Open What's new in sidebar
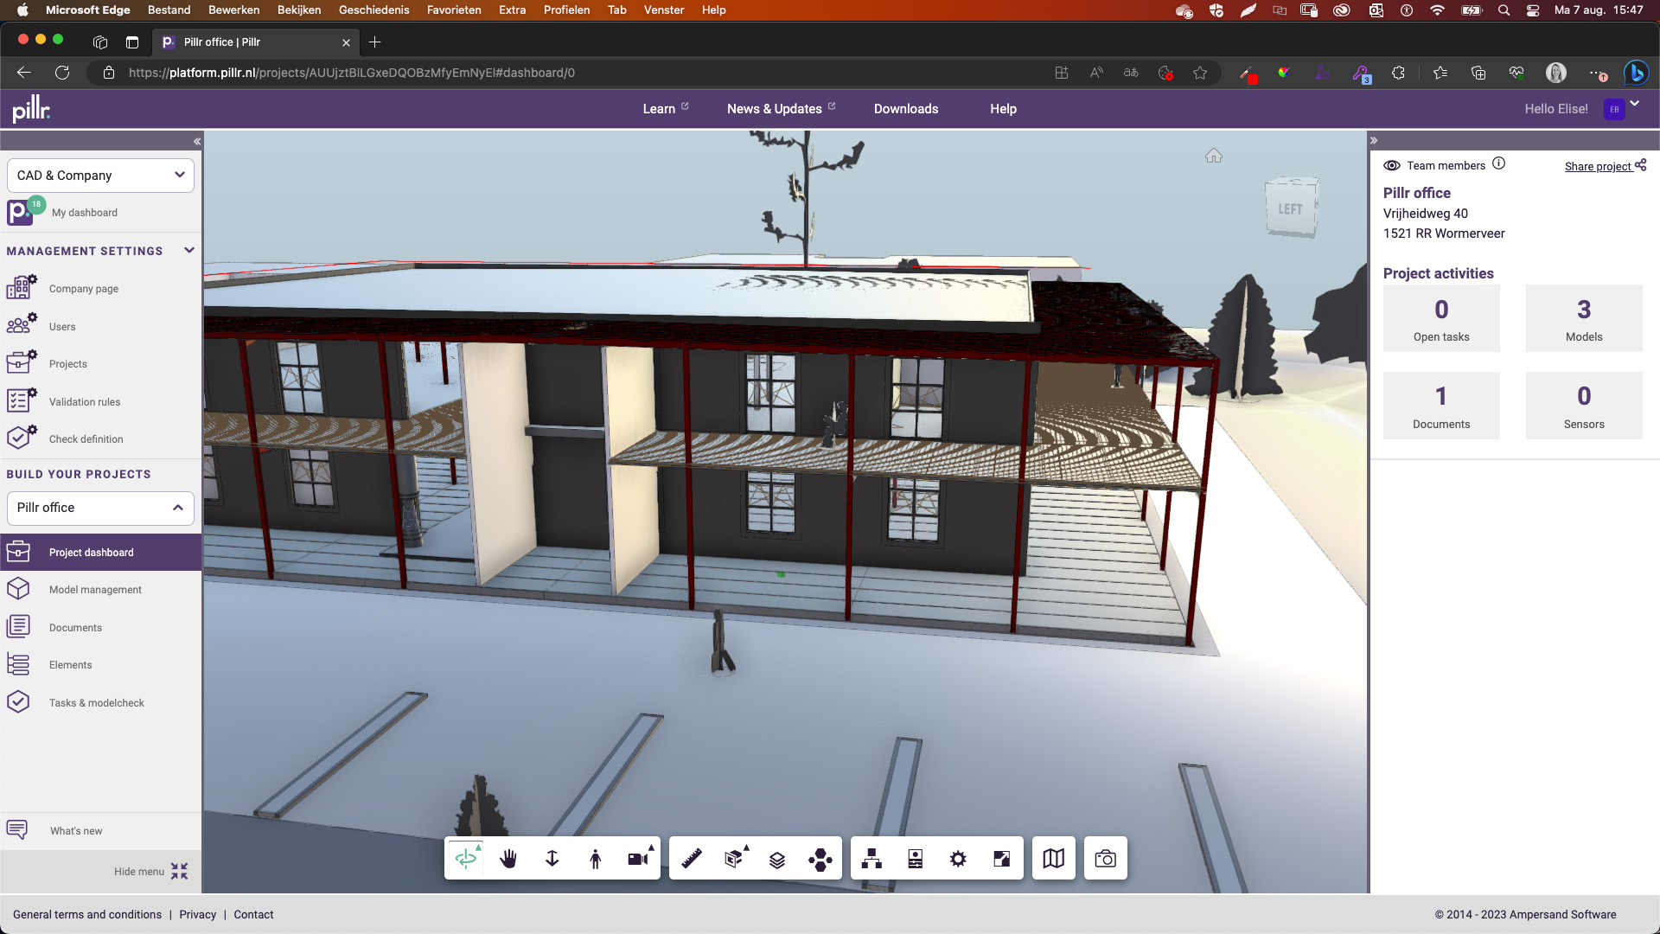This screenshot has height=934, width=1660. [x=76, y=830]
